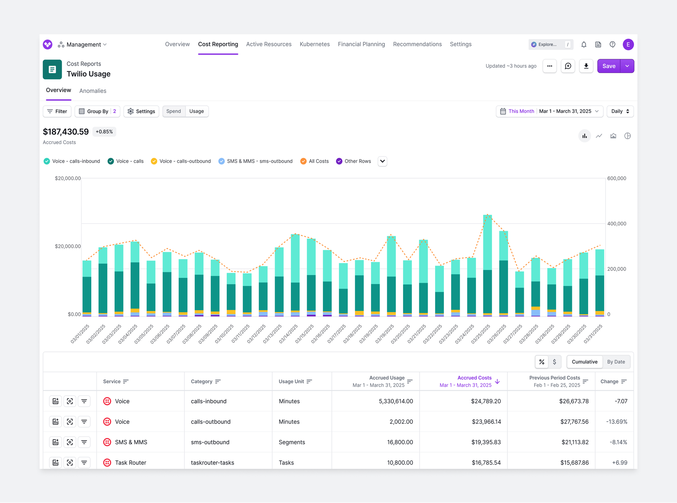This screenshot has height=503, width=677.
Task: Open the Group By button
Action: [97, 111]
